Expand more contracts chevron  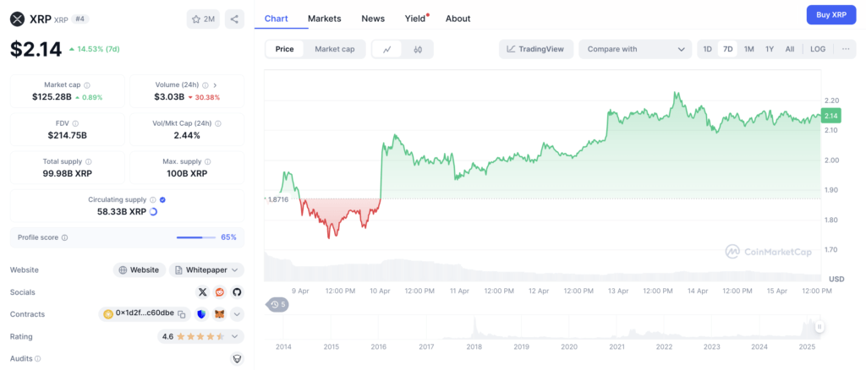point(237,314)
